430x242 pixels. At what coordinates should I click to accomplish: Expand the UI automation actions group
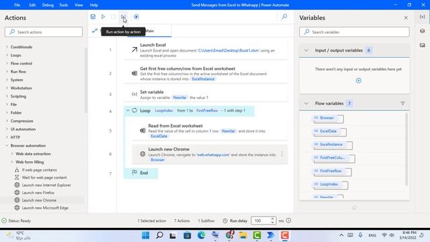(x=7, y=129)
